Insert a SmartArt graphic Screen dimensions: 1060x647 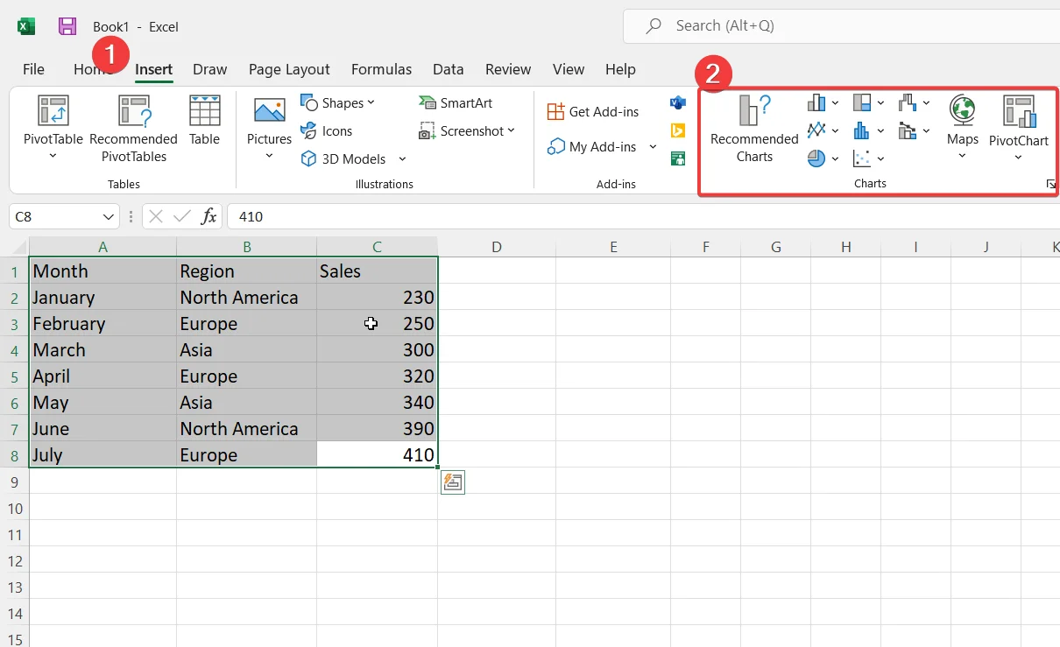coord(456,102)
